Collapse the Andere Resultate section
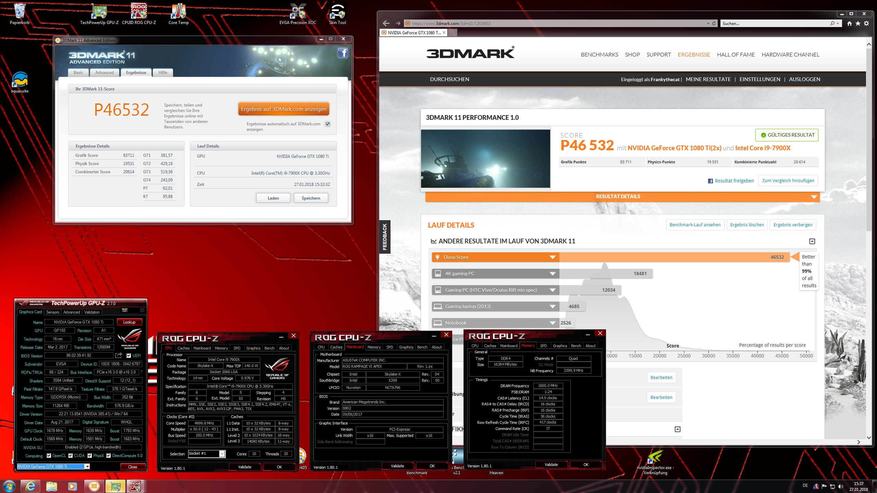The height and width of the screenshot is (493, 877). tap(812, 241)
